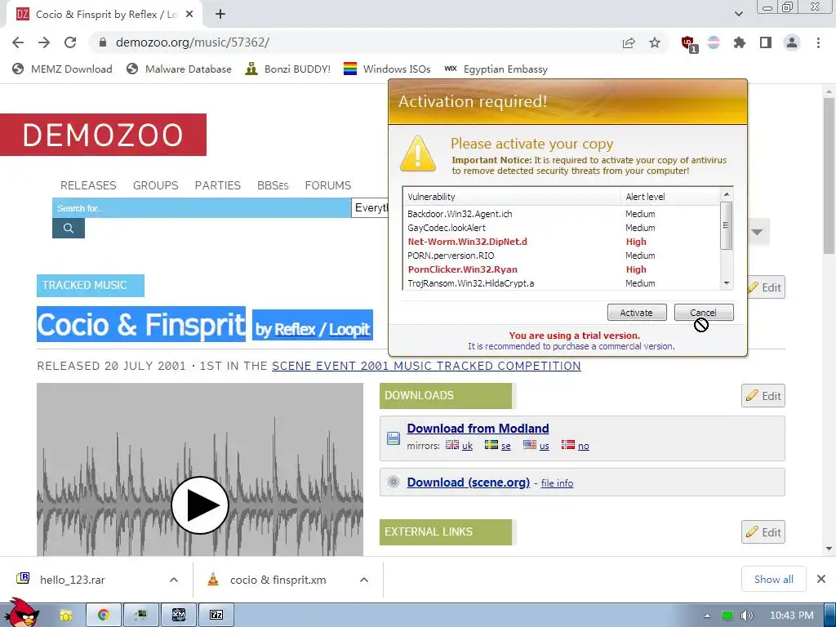This screenshot has width=836, height=627.
Task: Expand the cocio & finsprit.xm download options
Action: pos(364,580)
